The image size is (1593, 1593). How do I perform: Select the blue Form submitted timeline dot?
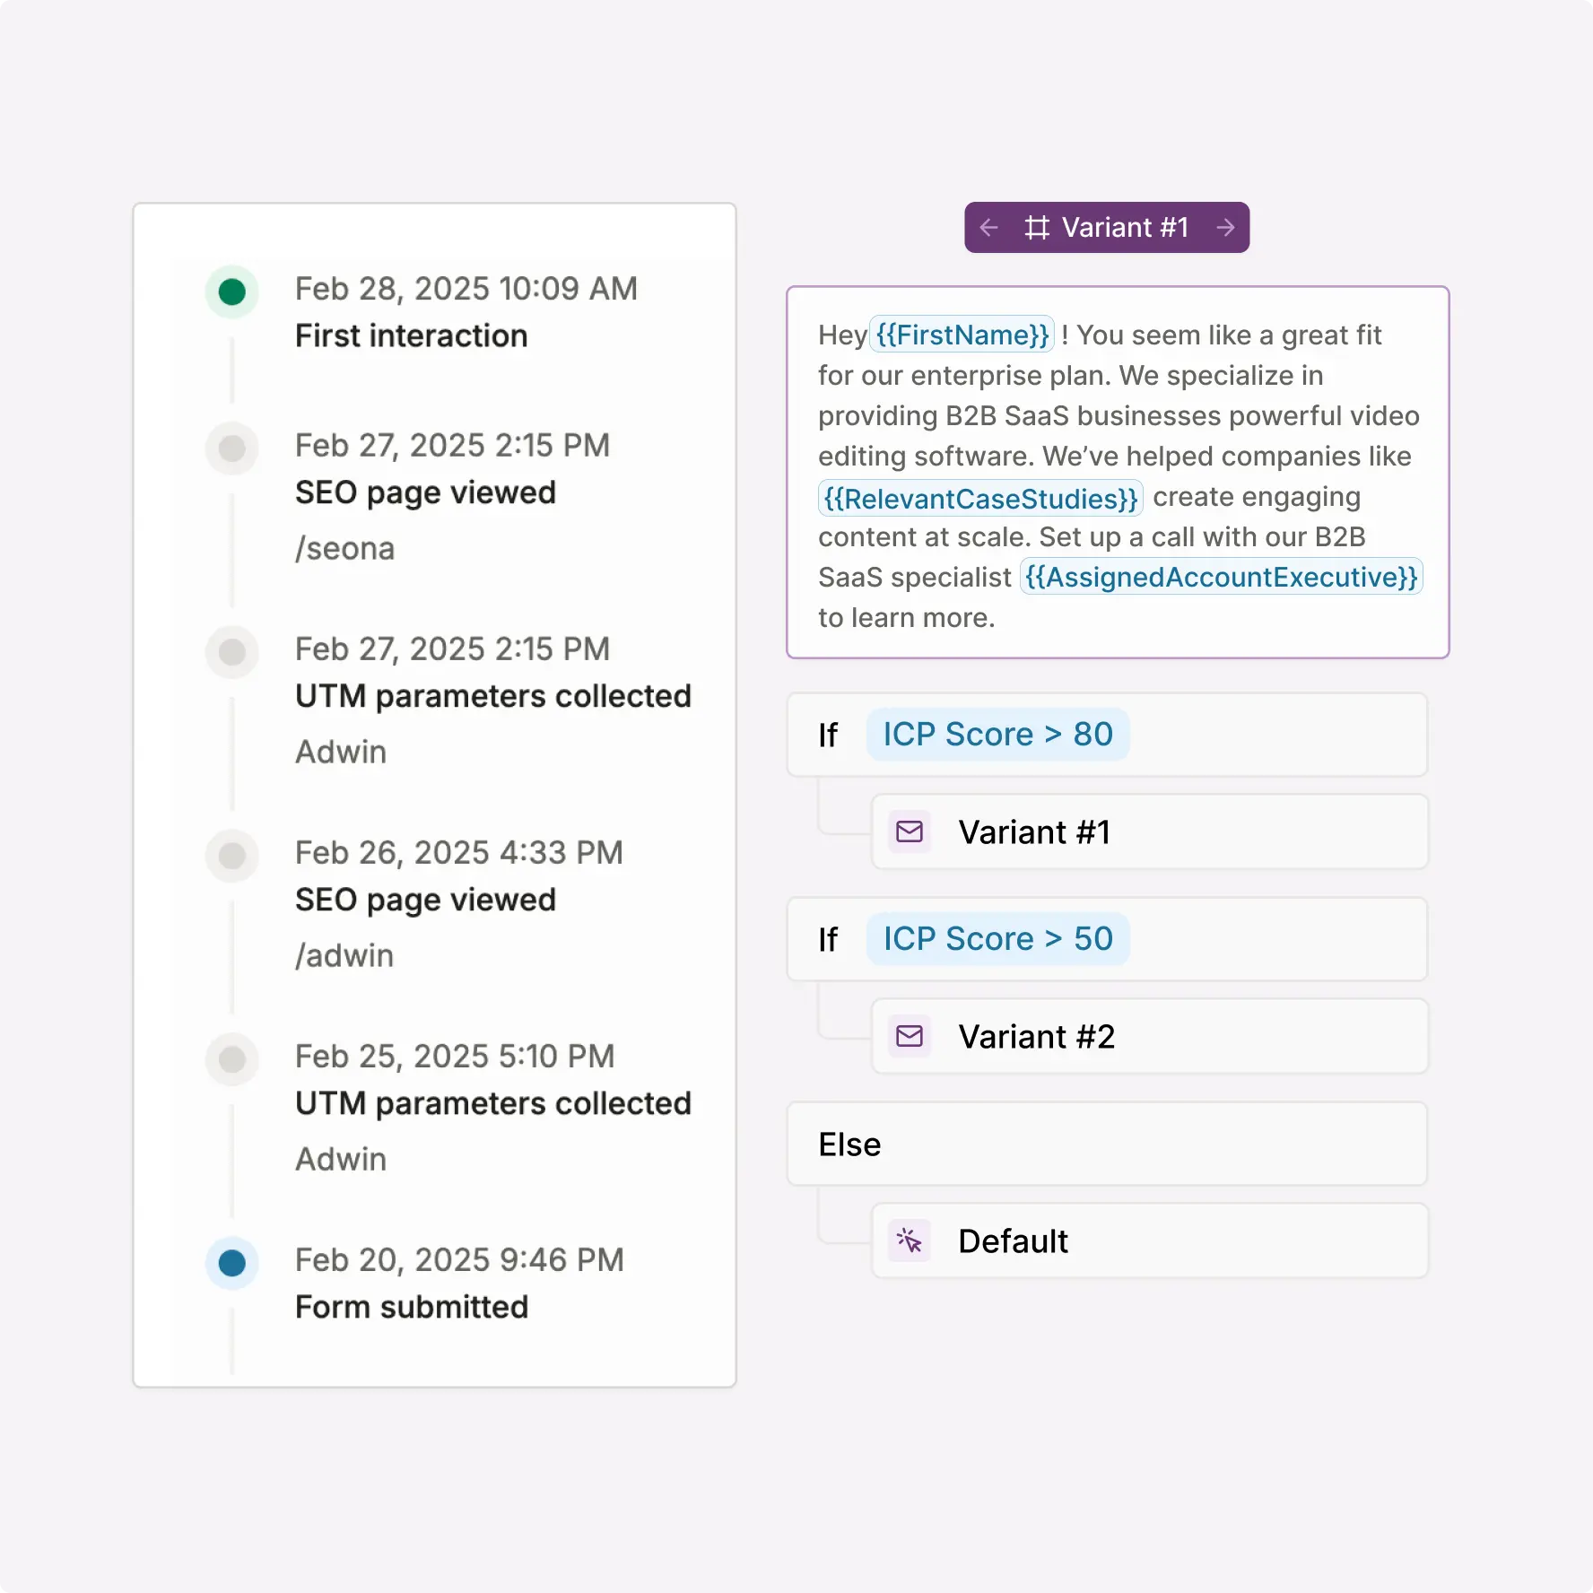click(232, 1263)
